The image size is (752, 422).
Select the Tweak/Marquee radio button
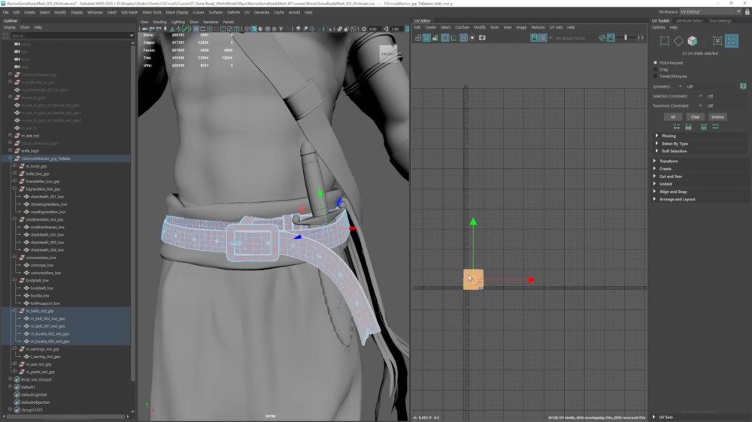click(x=655, y=76)
